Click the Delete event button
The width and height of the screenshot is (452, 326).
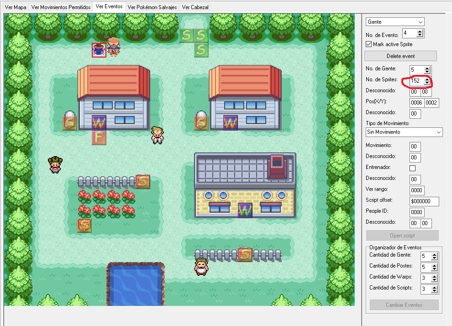click(400, 56)
